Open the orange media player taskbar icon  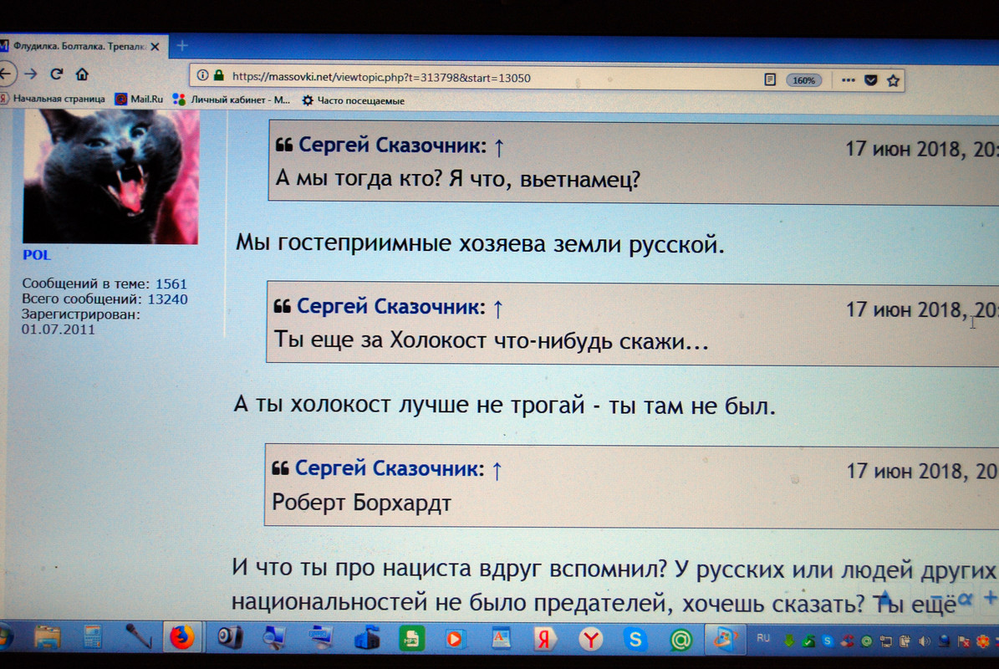(x=455, y=638)
